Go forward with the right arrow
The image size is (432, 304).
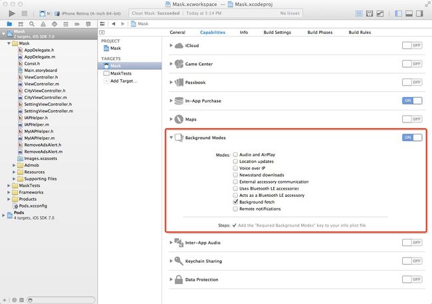coord(123,24)
